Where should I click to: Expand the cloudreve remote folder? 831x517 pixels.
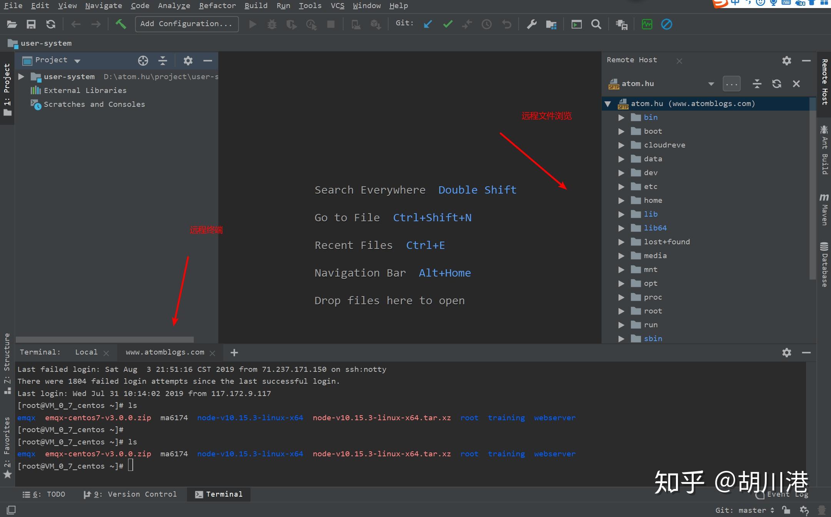click(621, 145)
